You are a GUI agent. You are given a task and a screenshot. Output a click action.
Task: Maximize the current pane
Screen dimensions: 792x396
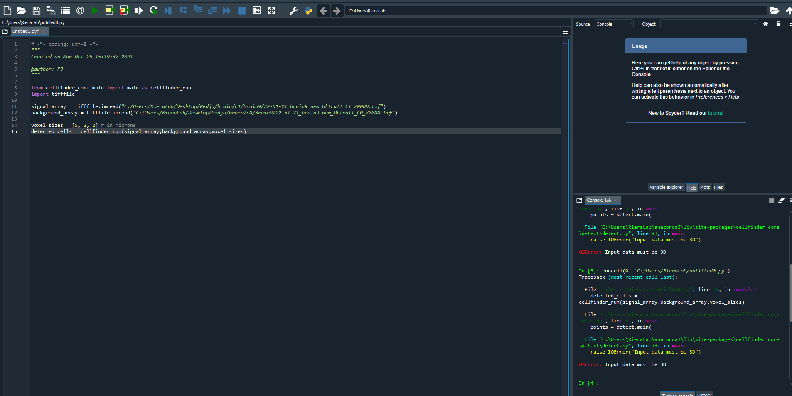(257, 10)
